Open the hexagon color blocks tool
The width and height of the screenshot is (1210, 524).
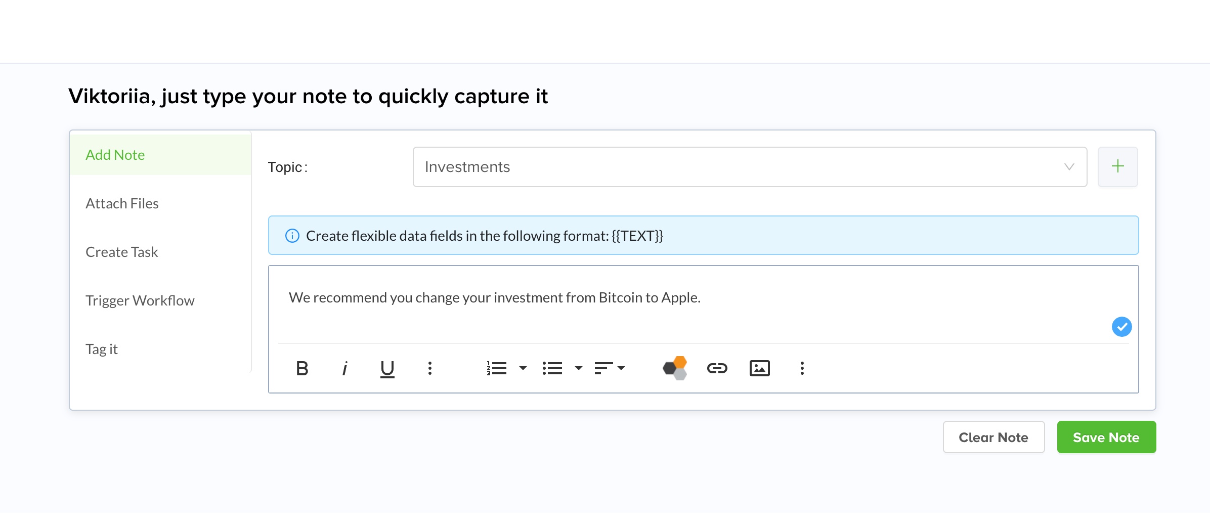(675, 368)
